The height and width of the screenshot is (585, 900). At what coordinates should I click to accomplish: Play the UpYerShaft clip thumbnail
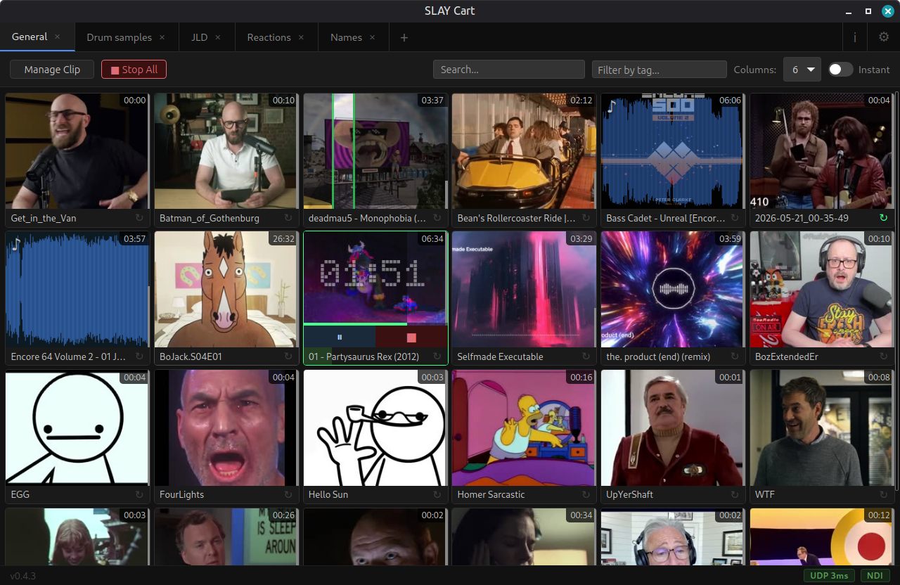pyautogui.click(x=672, y=427)
